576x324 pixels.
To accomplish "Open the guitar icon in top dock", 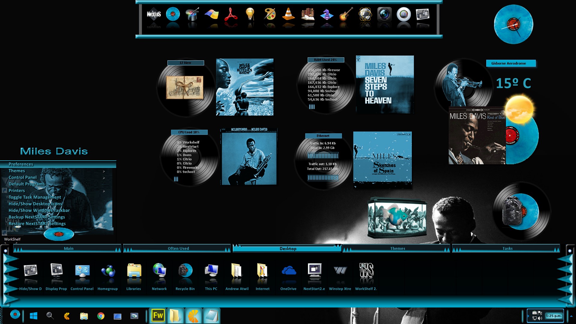I will (346, 14).
